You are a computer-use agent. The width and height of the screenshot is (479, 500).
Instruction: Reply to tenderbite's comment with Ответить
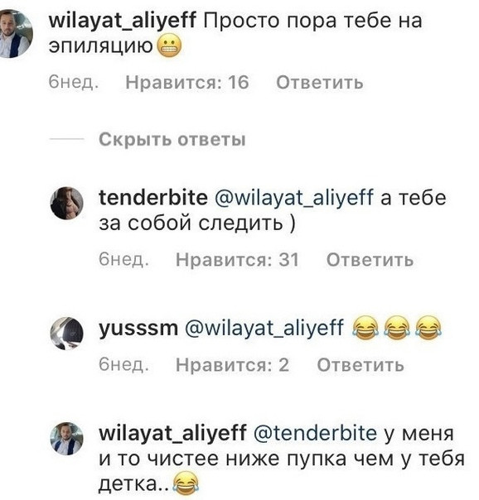(x=370, y=260)
